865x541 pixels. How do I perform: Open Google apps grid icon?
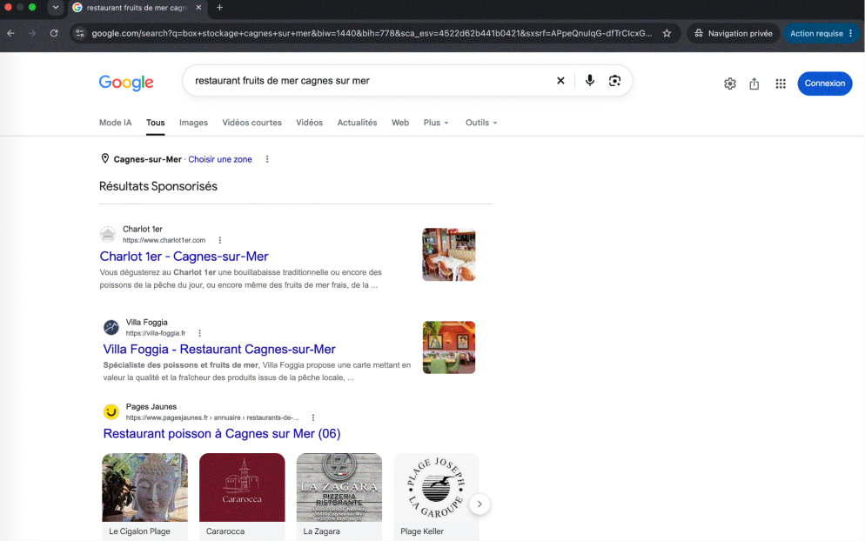point(781,83)
